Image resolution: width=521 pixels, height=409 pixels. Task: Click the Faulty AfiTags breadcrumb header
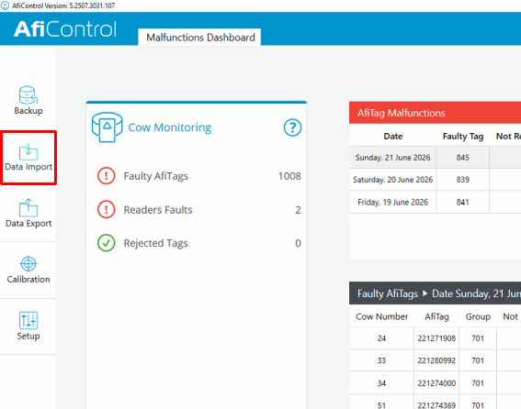(x=388, y=293)
